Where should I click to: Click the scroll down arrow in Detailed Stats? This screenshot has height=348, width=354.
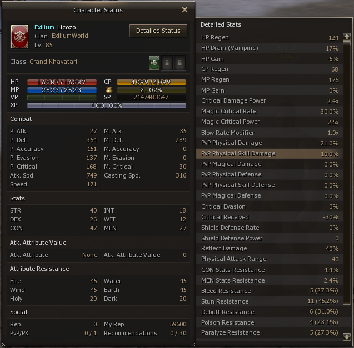(x=347, y=337)
